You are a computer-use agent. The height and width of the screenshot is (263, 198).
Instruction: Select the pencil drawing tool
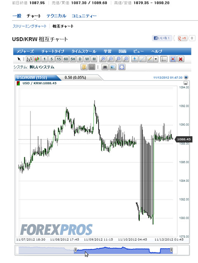150,59
